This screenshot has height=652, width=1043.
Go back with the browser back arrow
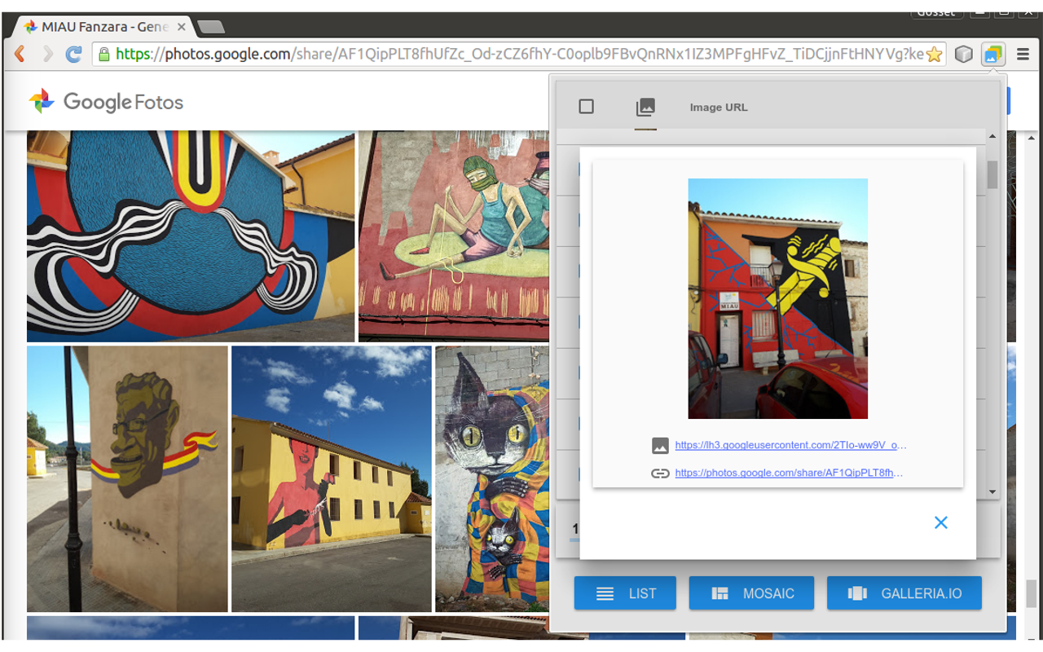(20, 54)
